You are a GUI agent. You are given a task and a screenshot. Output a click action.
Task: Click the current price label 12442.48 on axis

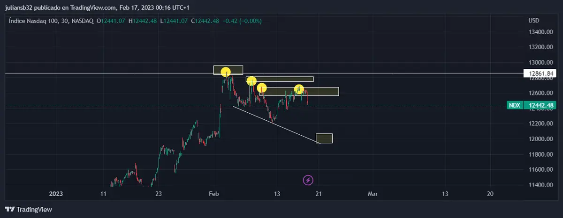point(542,106)
